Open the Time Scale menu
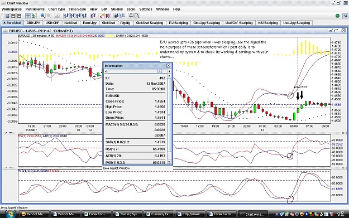The width and height of the screenshot is (349, 218). [77, 9]
